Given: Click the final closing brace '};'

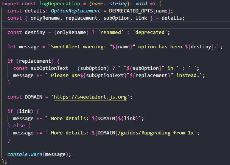Looking at the screenshot, I should point(4,162).
